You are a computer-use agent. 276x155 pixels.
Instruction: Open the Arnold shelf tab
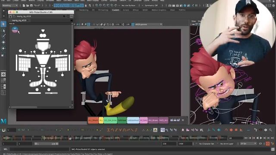(x=126, y=10)
